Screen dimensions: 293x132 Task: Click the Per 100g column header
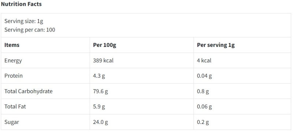point(105,45)
